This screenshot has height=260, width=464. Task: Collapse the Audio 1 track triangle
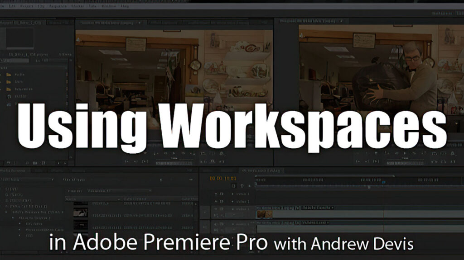pyautogui.click(x=232, y=224)
